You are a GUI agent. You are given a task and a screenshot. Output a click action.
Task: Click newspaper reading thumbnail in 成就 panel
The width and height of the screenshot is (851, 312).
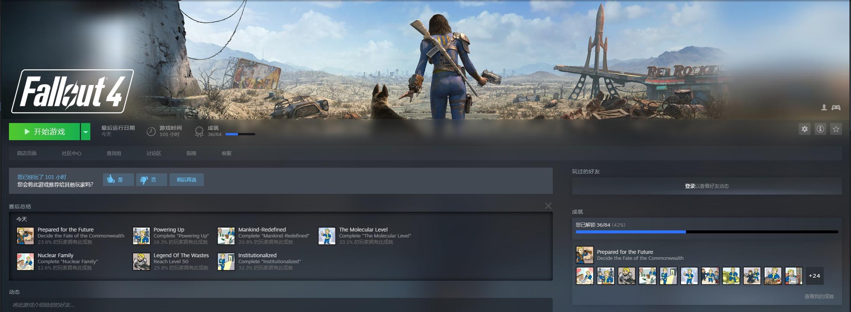pyautogui.click(x=794, y=276)
